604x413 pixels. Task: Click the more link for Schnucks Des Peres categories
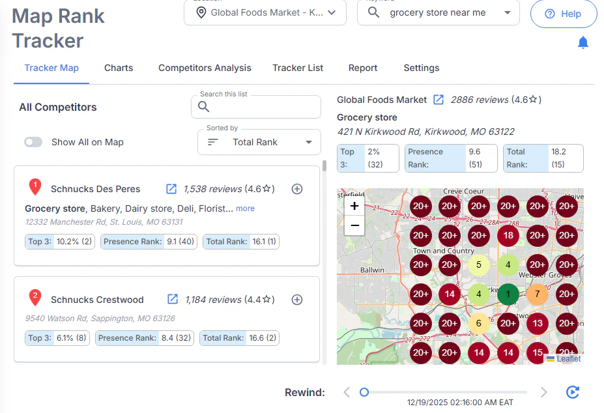(245, 208)
